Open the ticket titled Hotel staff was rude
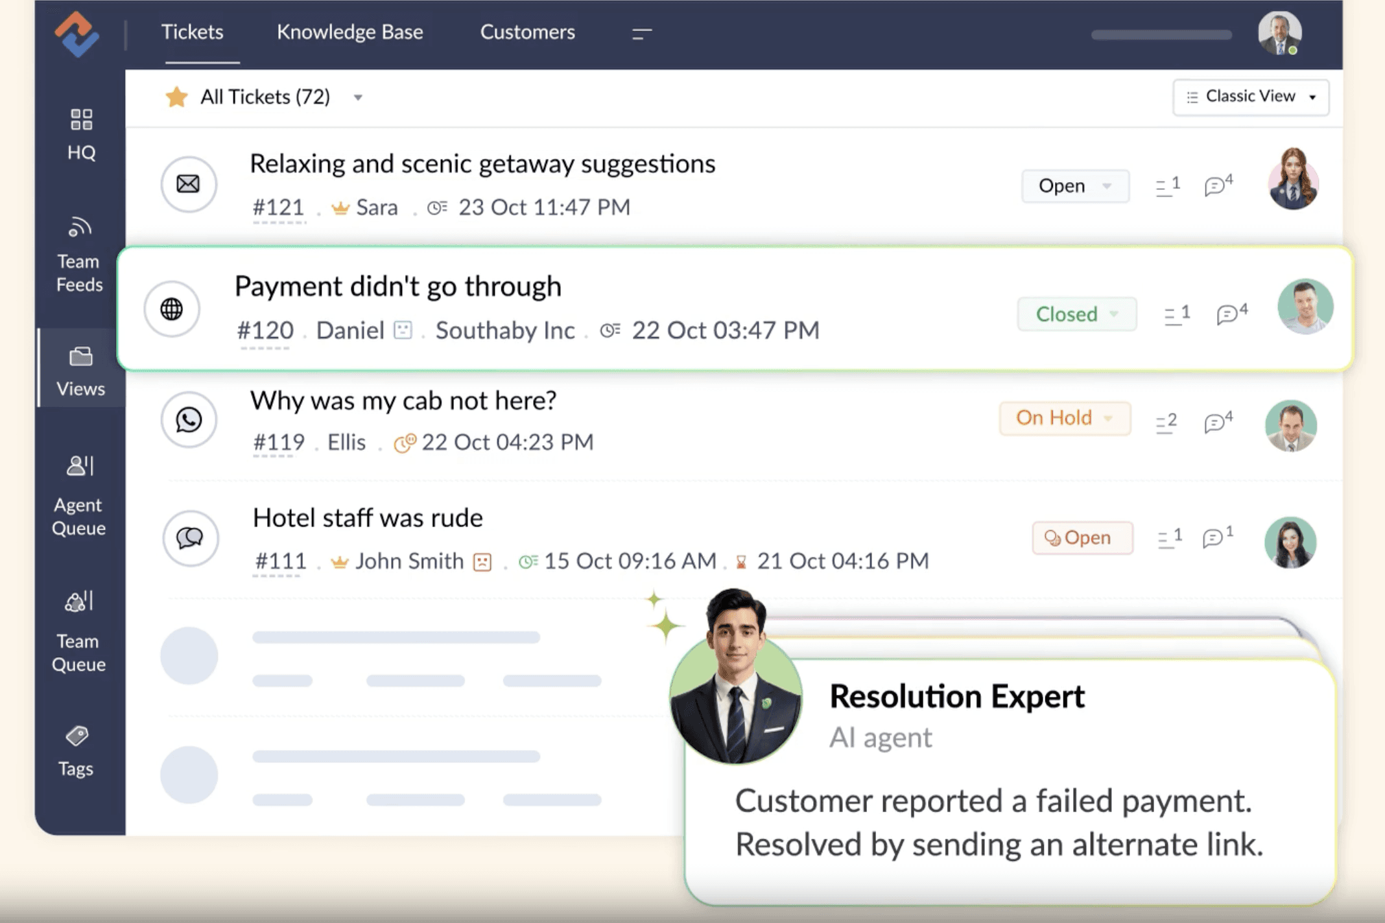1385x923 pixels. 368,518
